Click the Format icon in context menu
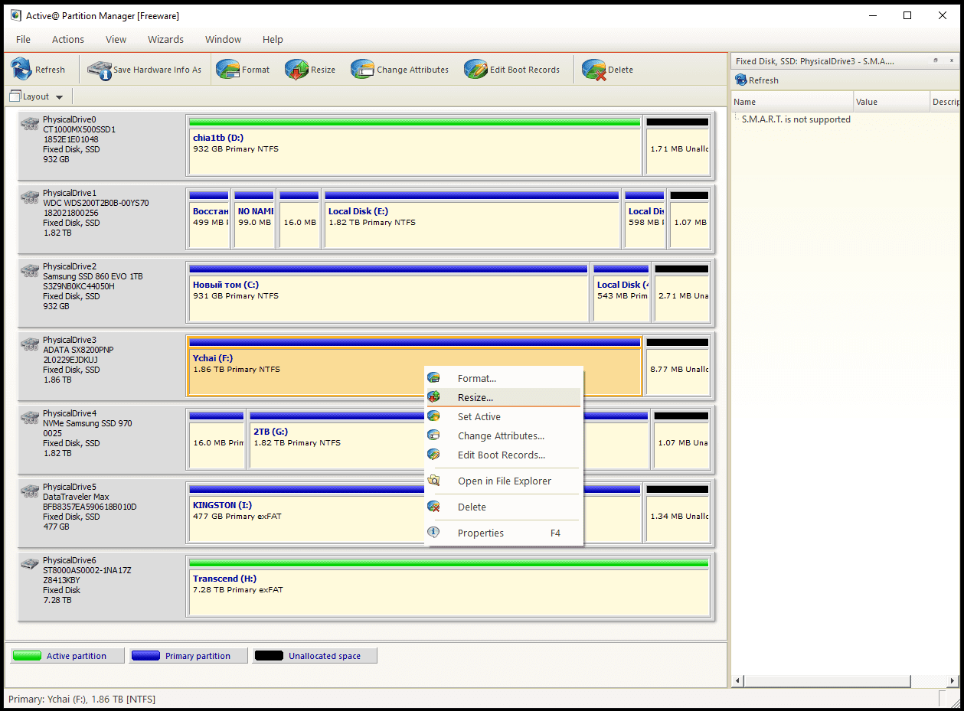Screen dimensions: 964x711 pos(434,378)
